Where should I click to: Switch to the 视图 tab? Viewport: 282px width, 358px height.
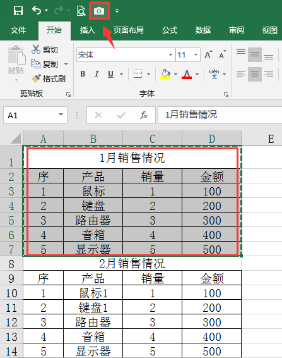click(270, 30)
